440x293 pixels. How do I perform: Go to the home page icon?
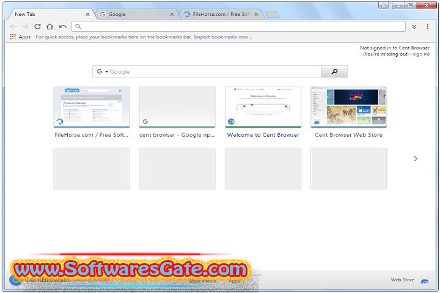[50, 27]
